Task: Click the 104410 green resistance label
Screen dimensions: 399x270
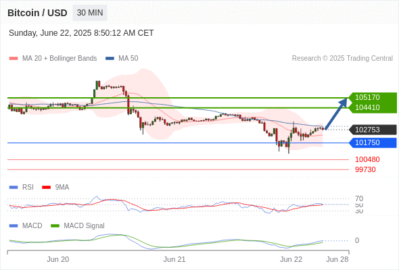Action: (373, 107)
